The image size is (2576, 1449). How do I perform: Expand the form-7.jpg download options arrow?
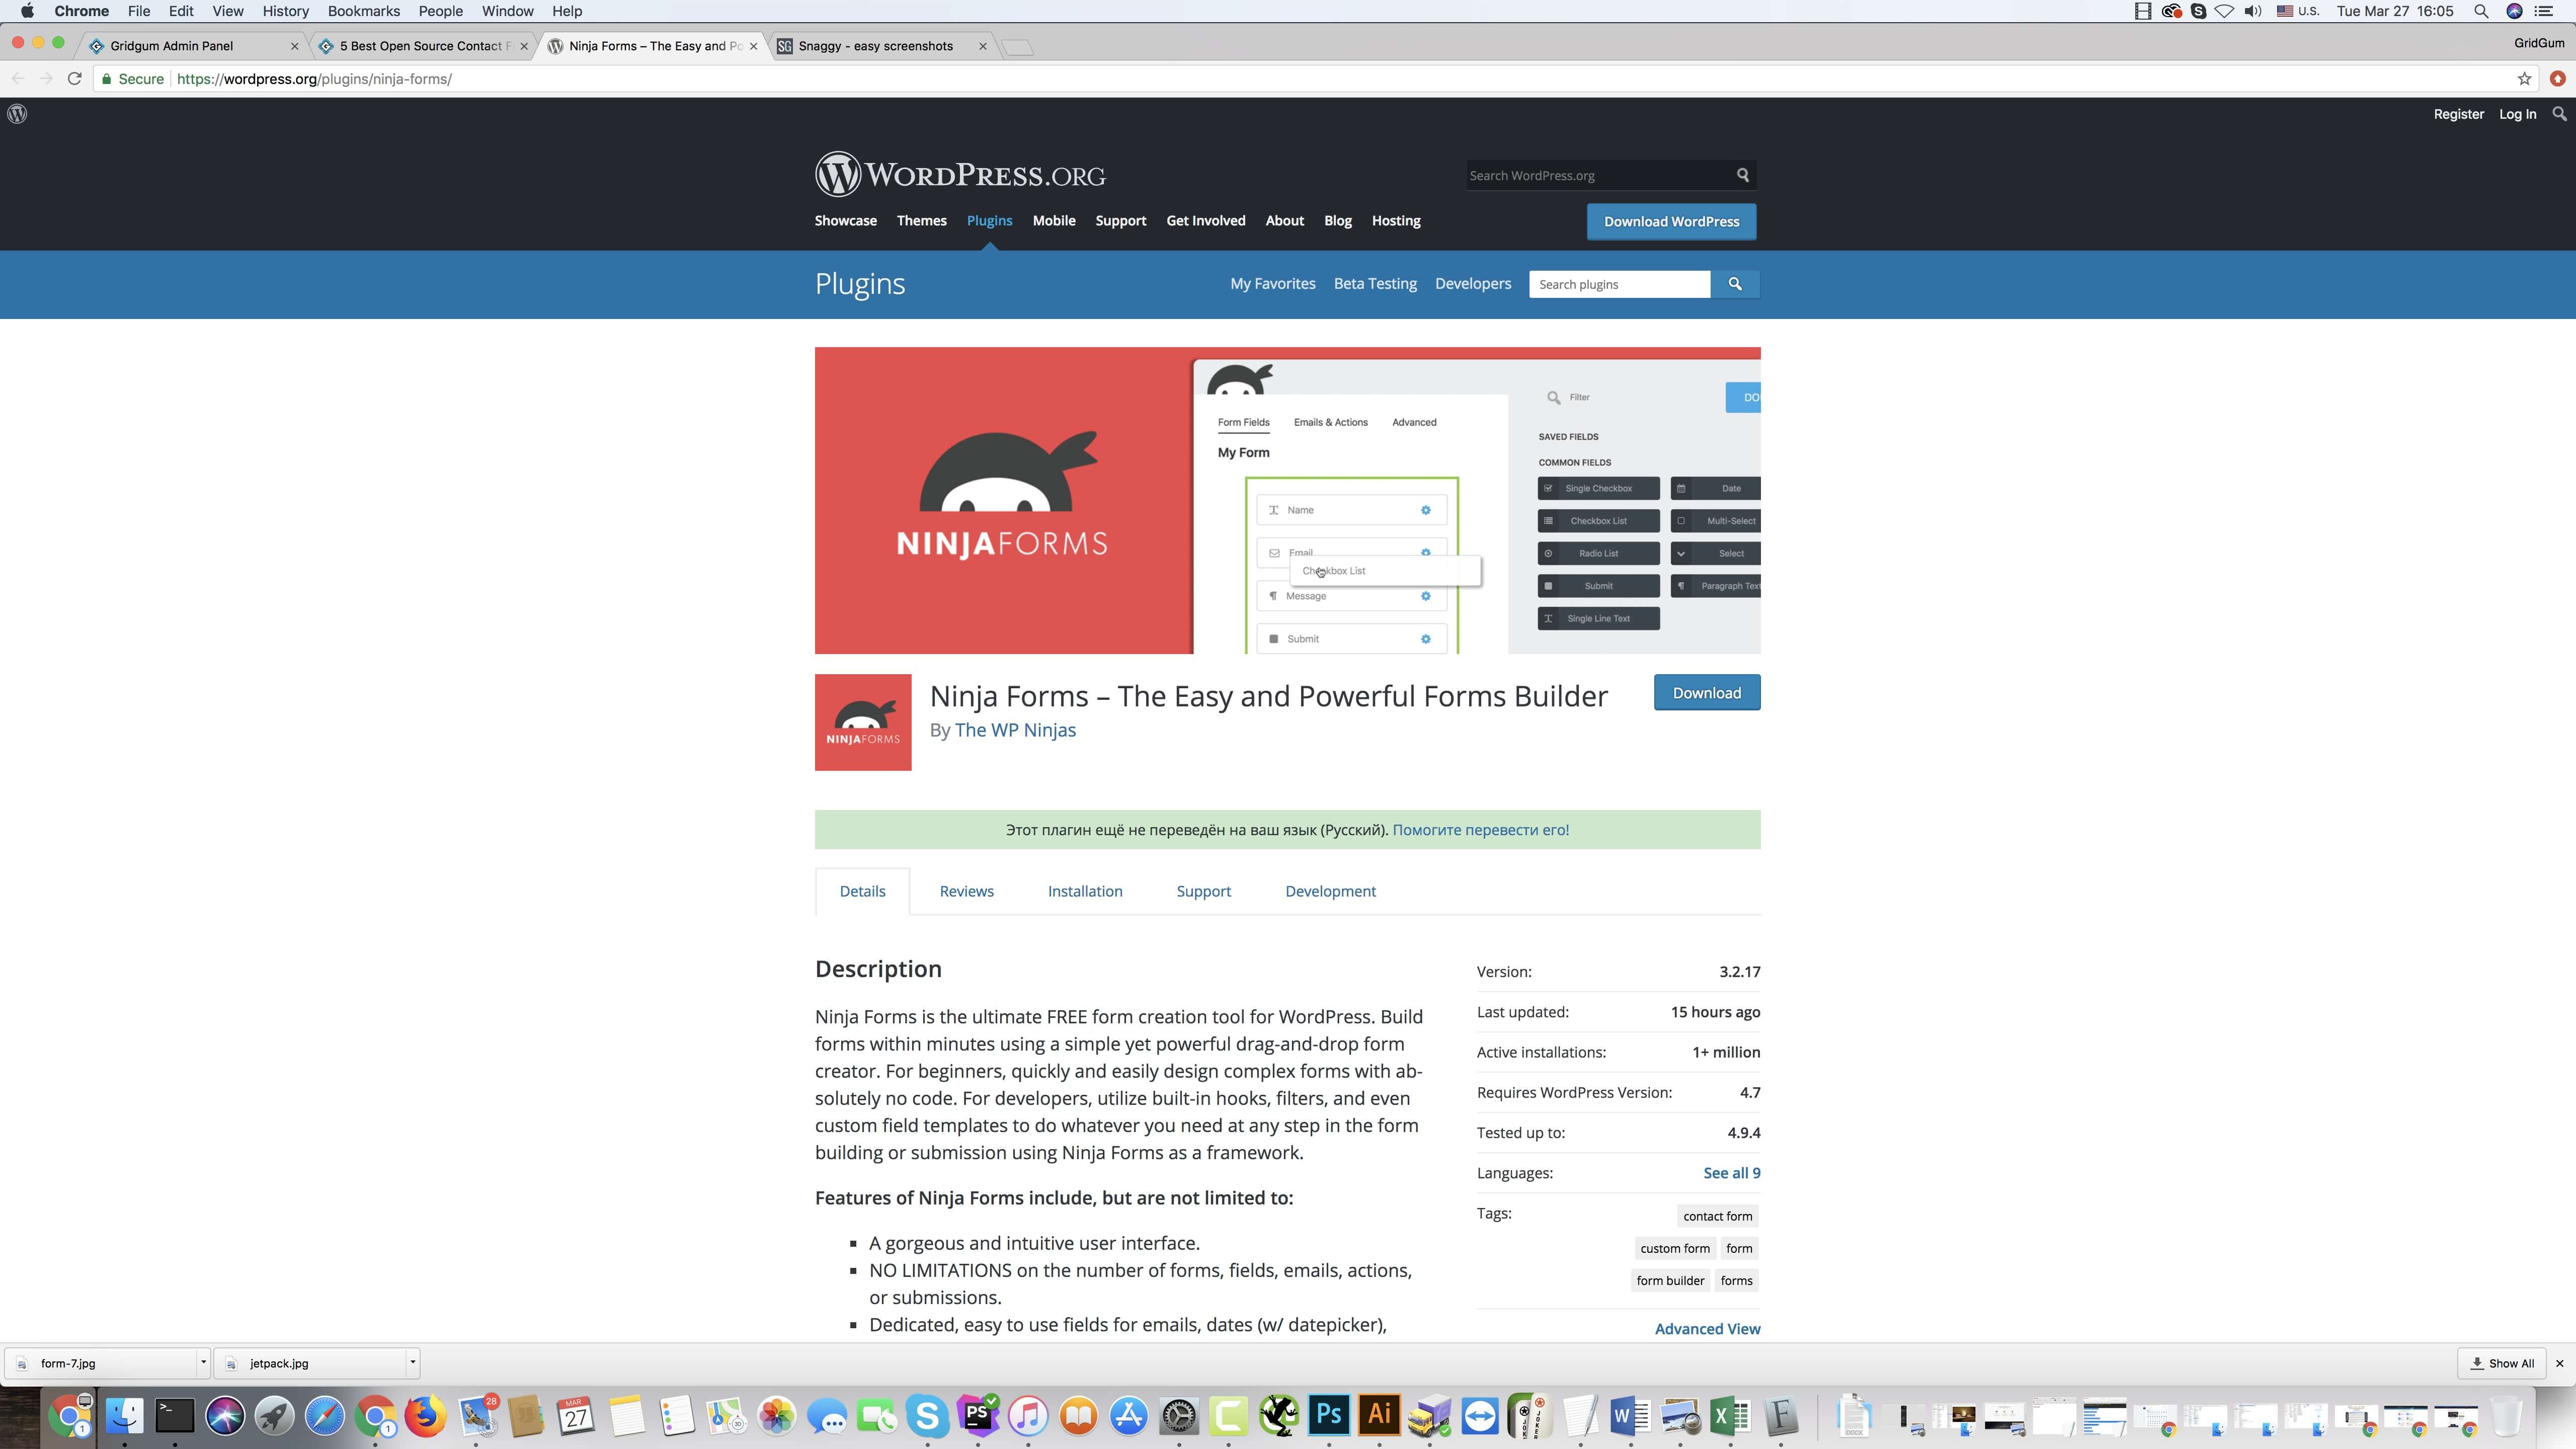coord(203,1362)
